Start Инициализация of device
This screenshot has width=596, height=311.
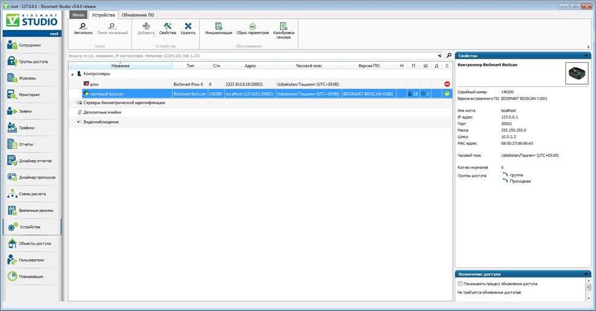(219, 29)
